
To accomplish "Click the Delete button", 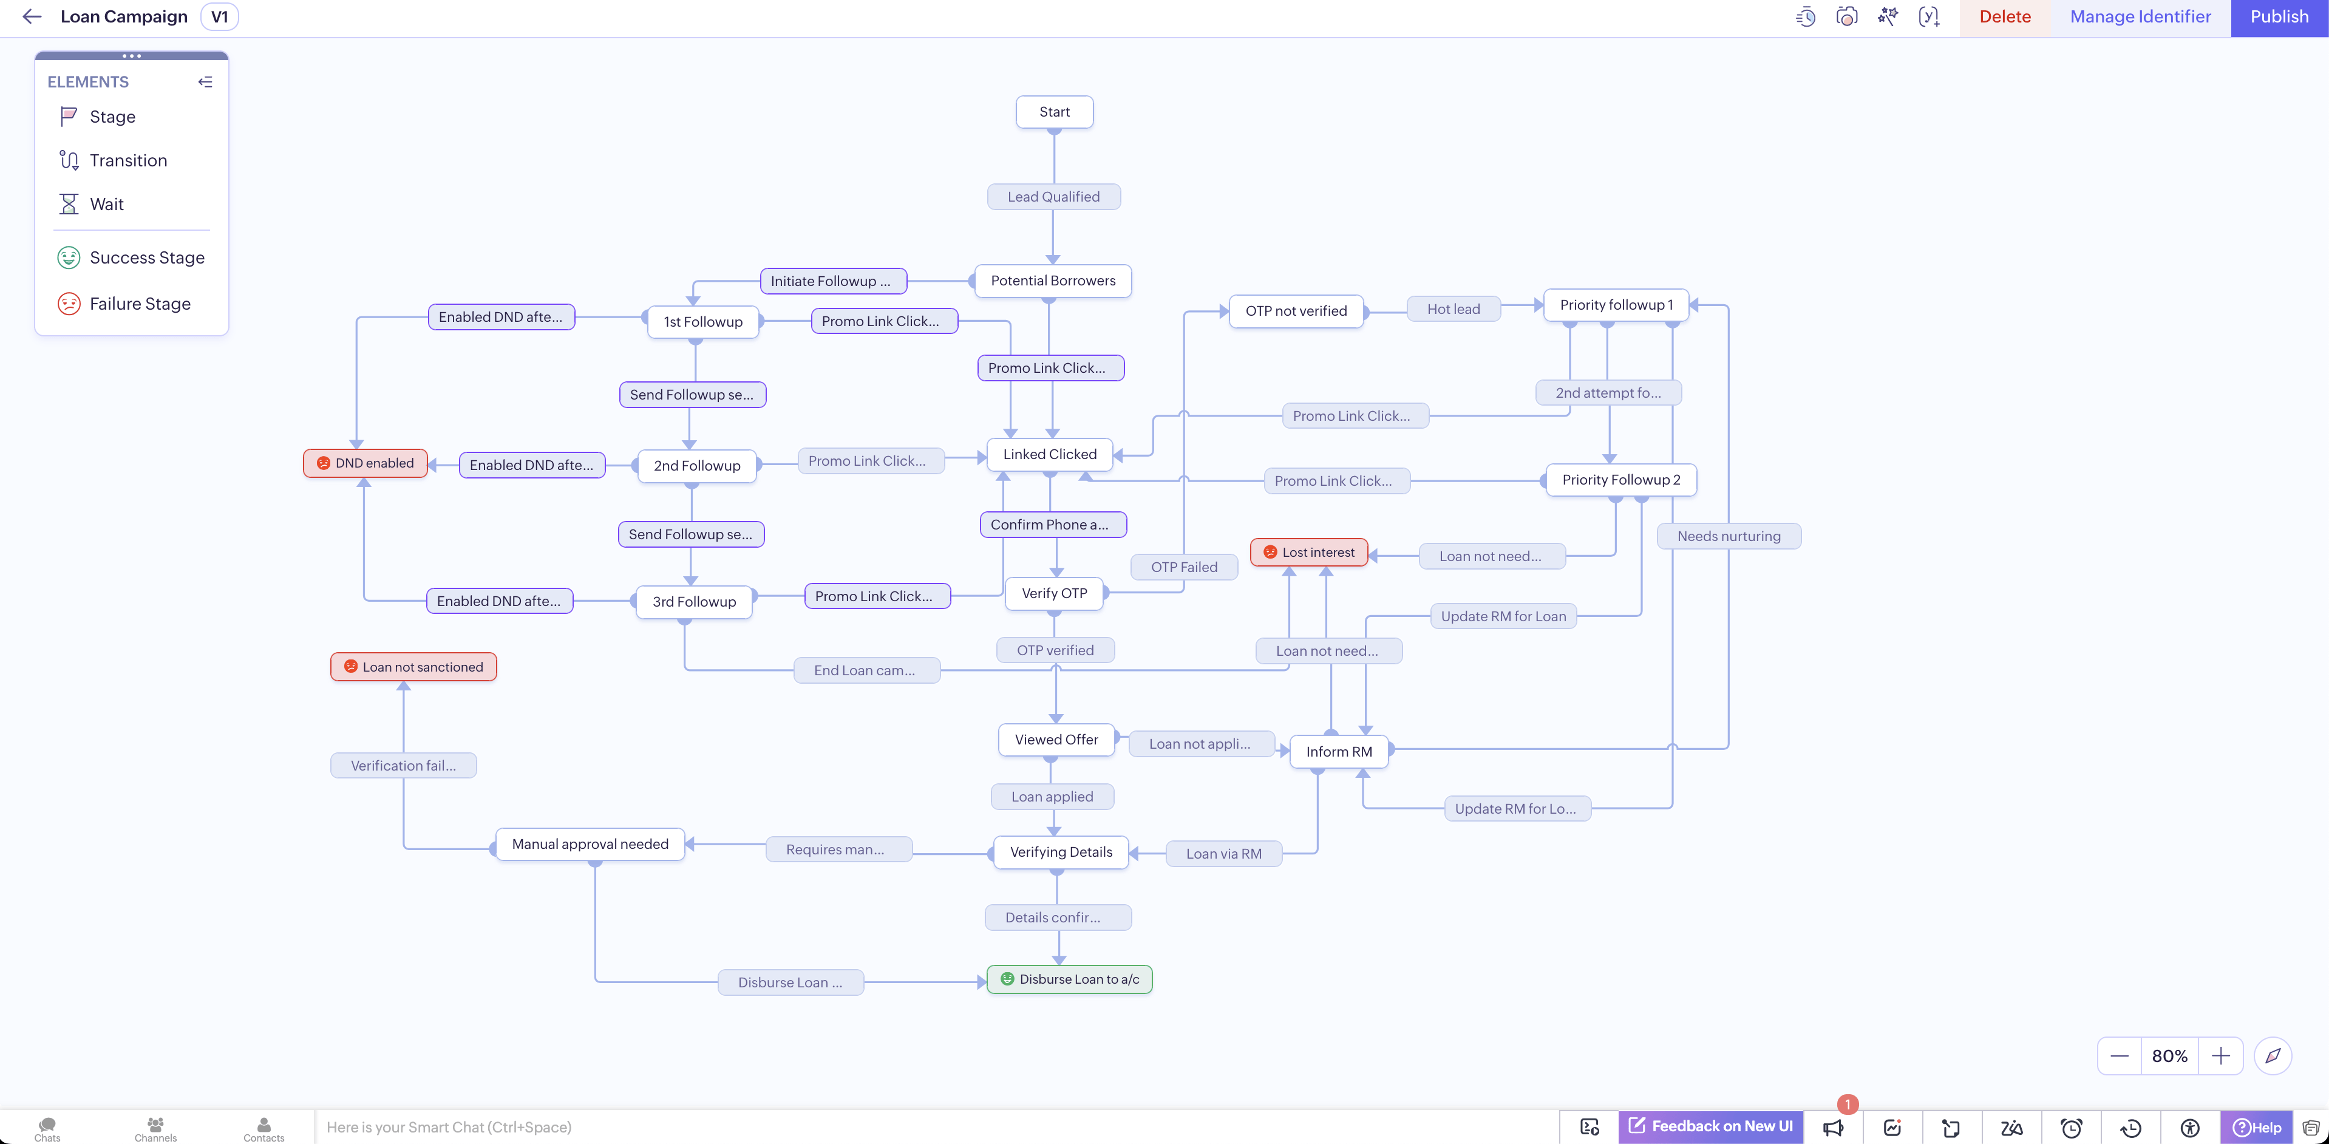I will [x=2004, y=17].
